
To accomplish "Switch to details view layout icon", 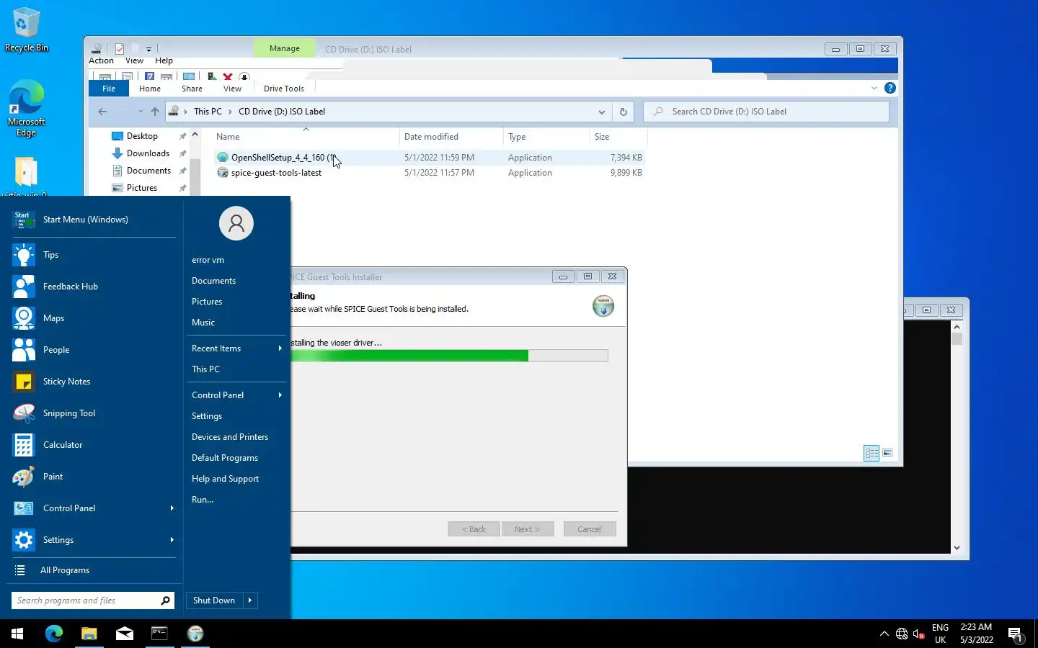I will [871, 453].
